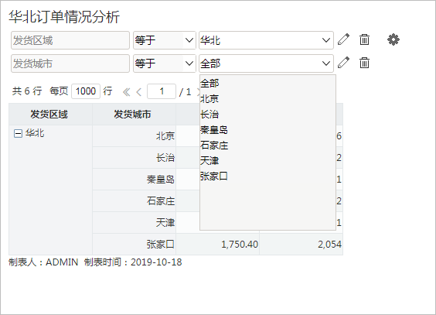Image resolution: width=436 pixels, height=315 pixels.
Task: Delete the 发货区域 filter with trash icon
Action: click(364, 39)
